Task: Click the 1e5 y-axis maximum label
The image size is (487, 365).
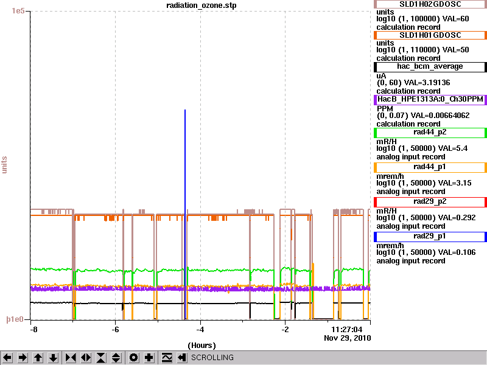Action: point(18,11)
